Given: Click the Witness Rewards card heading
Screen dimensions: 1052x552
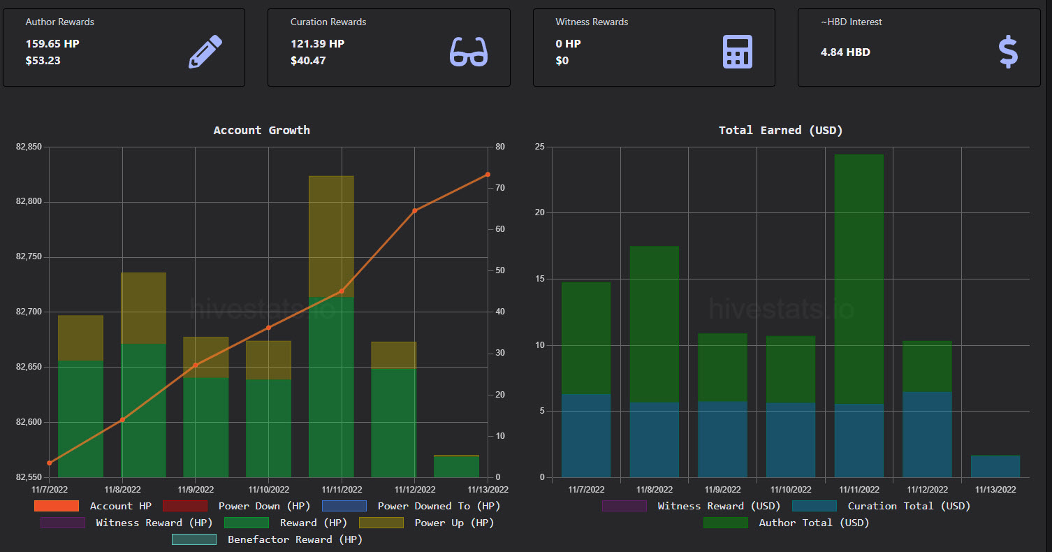Looking at the screenshot, I should (x=592, y=22).
